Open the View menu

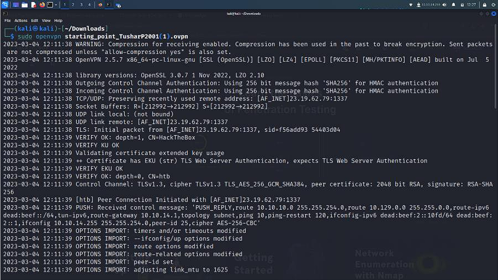(46, 20)
